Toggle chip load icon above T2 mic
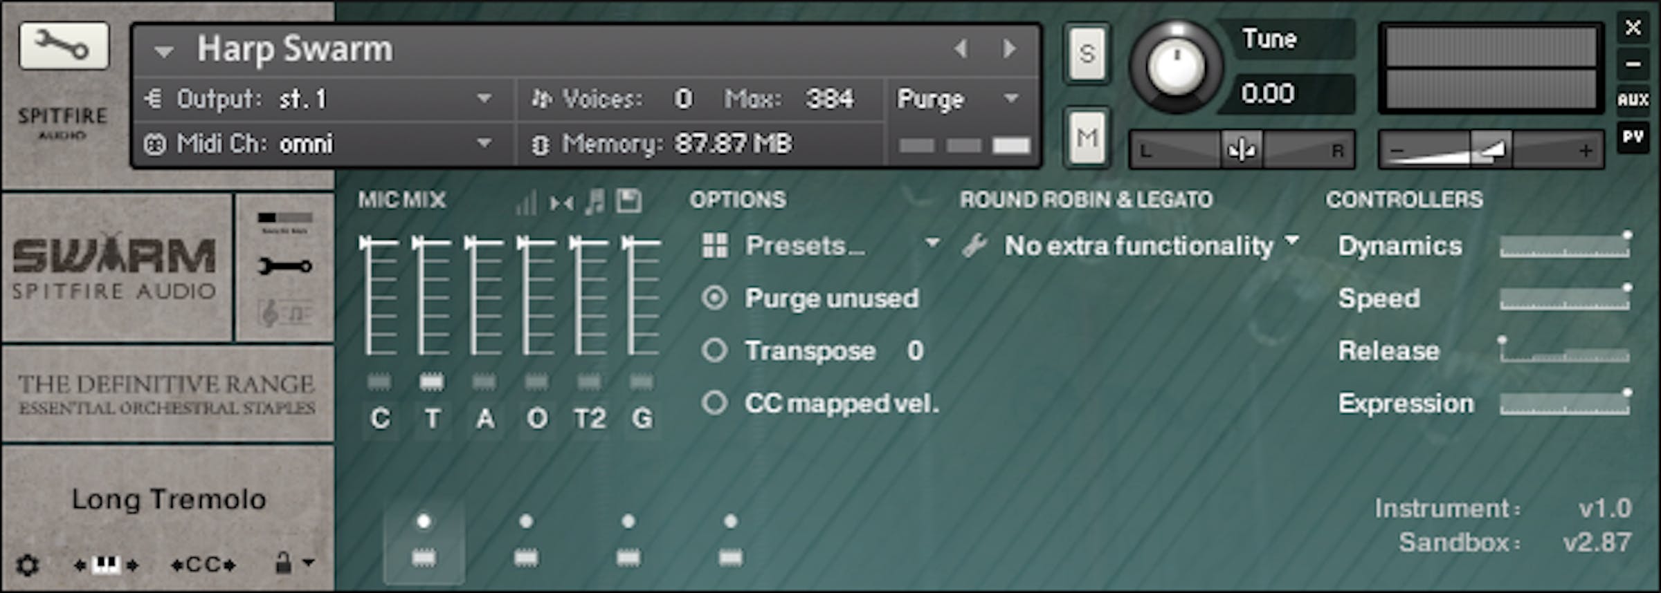The width and height of the screenshot is (1661, 593). tap(589, 381)
